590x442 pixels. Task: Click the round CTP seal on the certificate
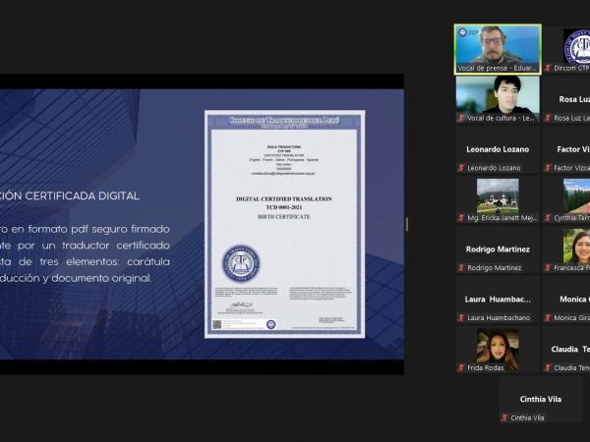pyautogui.click(x=241, y=263)
